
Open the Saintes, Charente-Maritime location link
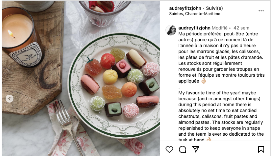[195, 14]
